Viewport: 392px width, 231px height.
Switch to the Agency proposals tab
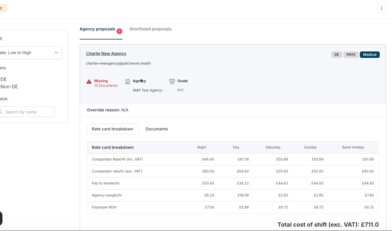[x=97, y=29]
